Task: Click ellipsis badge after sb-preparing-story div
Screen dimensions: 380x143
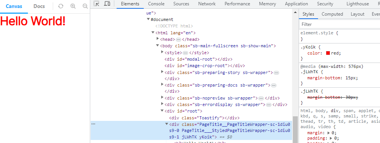Action: (x=276, y=73)
